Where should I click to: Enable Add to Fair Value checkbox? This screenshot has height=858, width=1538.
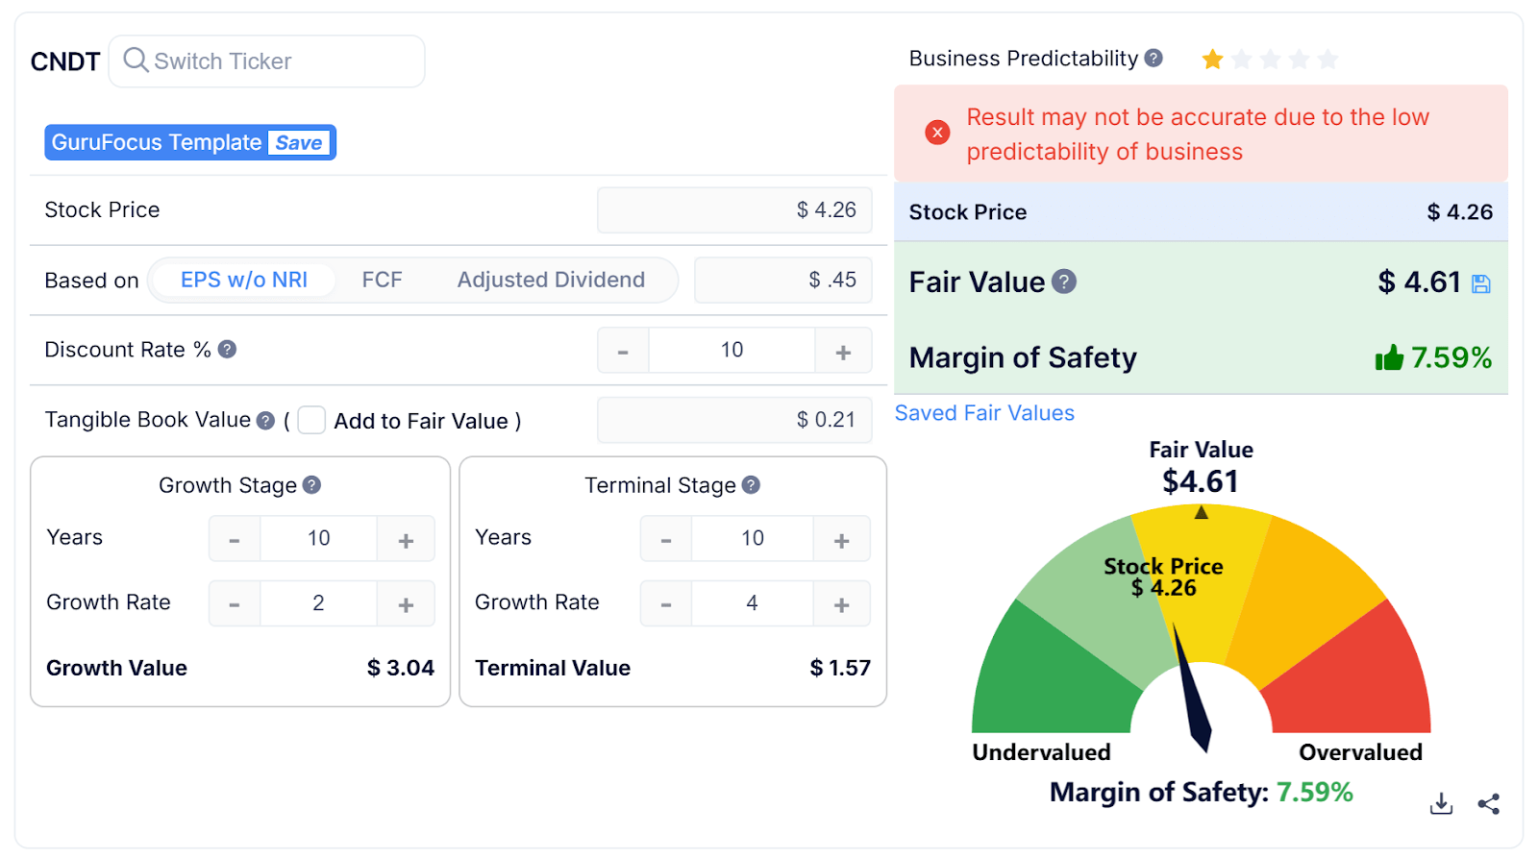click(x=311, y=420)
